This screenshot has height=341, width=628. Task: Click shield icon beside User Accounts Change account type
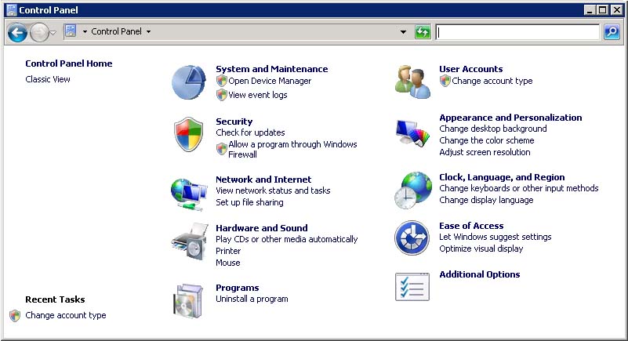pyautogui.click(x=445, y=81)
